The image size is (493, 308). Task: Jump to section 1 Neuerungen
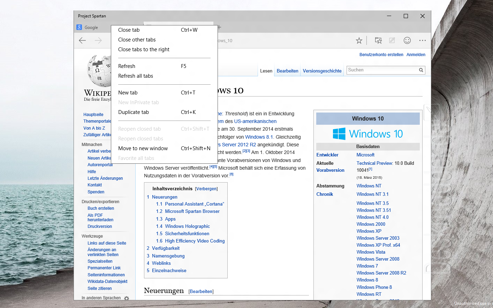point(162,197)
